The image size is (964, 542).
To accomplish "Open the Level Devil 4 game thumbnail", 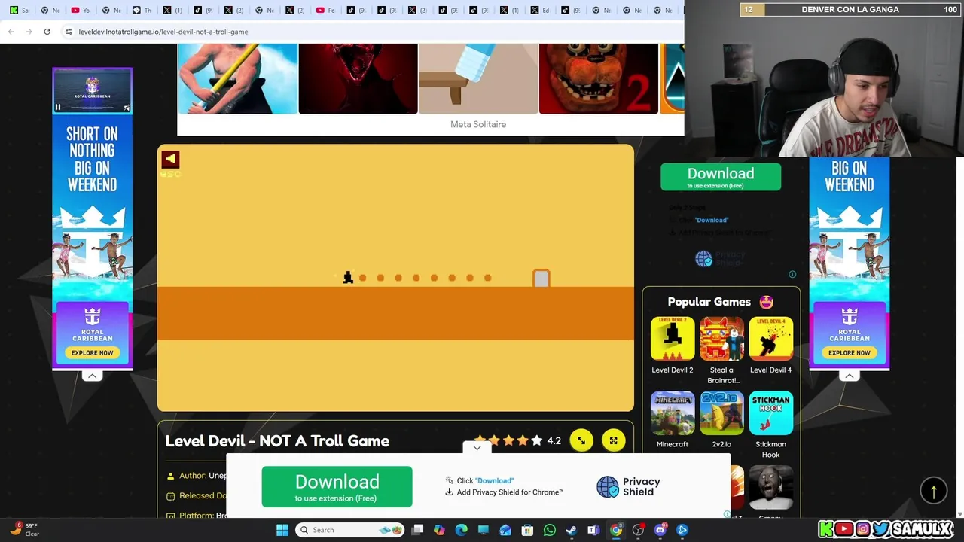I will pyautogui.click(x=770, y=340).
